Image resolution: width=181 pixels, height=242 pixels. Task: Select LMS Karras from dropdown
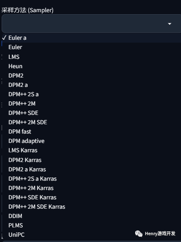pos(91,150)
